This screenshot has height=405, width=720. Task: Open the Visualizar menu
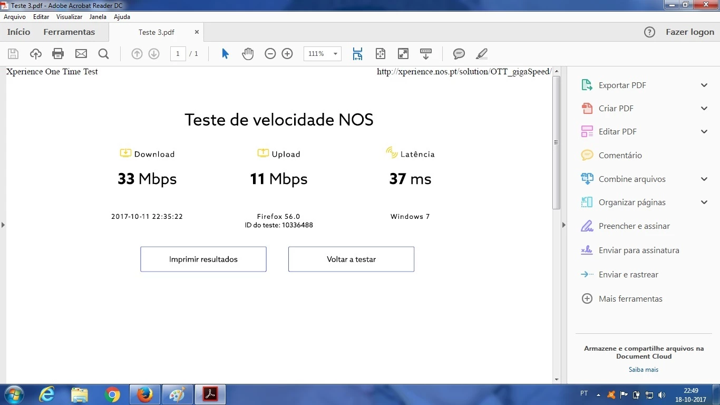pos(69,17)
